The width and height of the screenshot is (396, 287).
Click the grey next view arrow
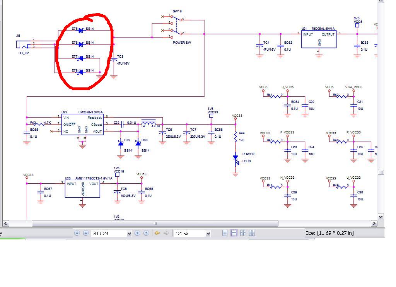pyautogui.click(x=166, y=233)
